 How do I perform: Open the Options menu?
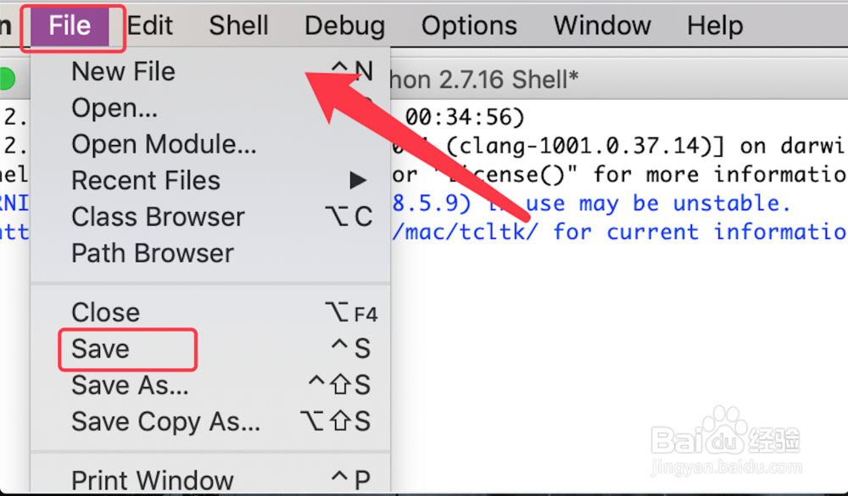[469, 25]
